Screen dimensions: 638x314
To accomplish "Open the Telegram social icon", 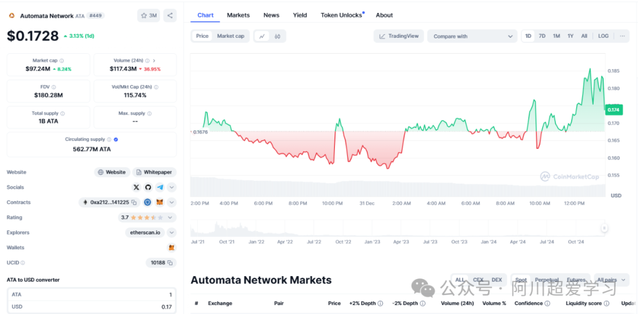I will (160, 187).
